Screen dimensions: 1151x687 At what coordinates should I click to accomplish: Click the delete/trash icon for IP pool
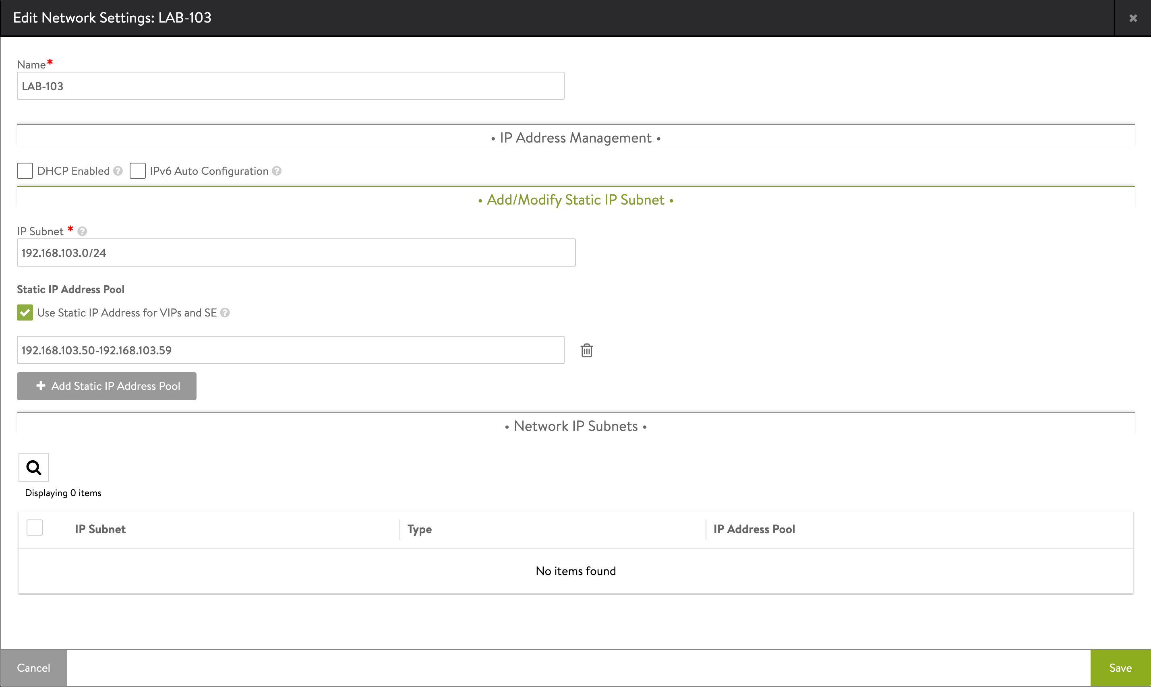(x=587, y=350)
